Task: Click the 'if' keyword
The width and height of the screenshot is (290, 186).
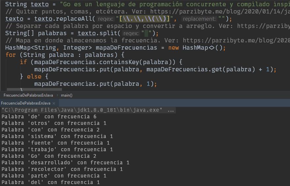Action: (x=23, y=62)
